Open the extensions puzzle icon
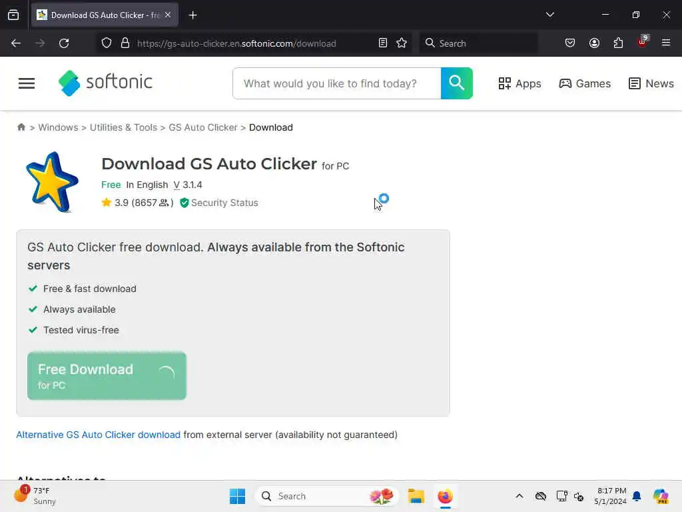682x512 pixels. [x=618, y=43]
